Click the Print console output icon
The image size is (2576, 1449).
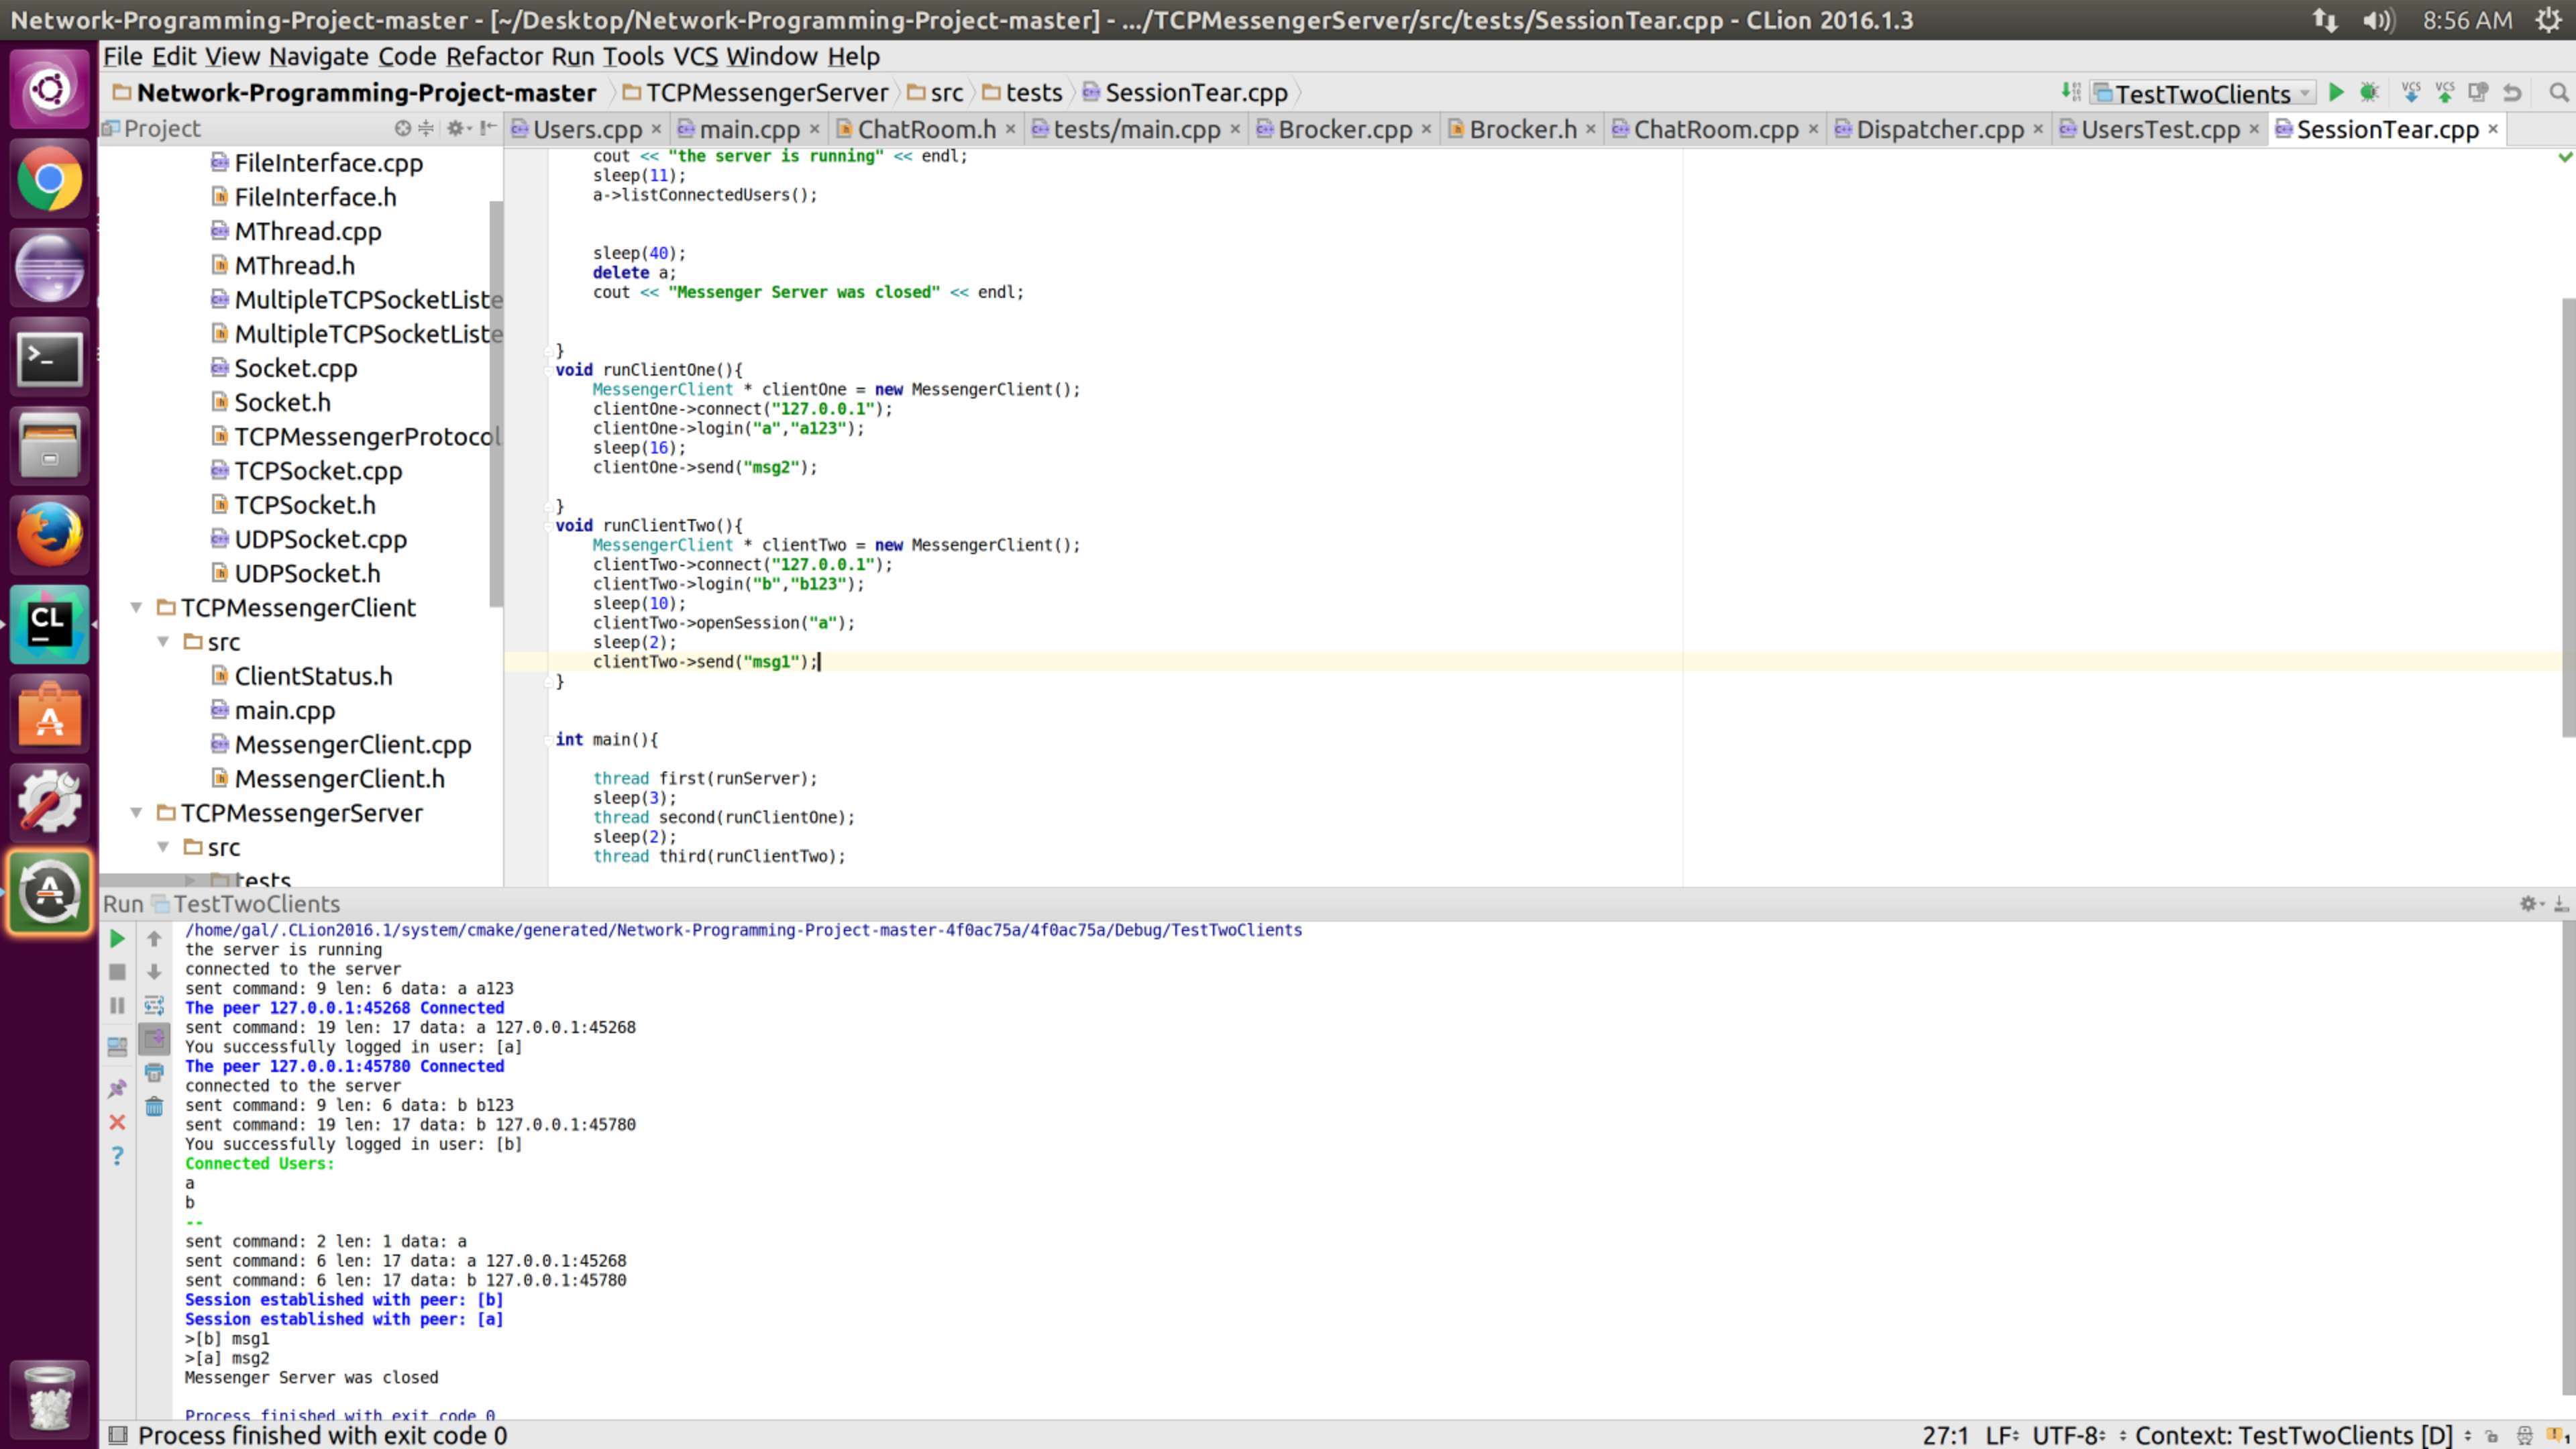154,1073
